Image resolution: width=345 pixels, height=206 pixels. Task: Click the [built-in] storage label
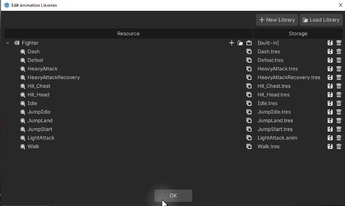[x=268, y=43]
